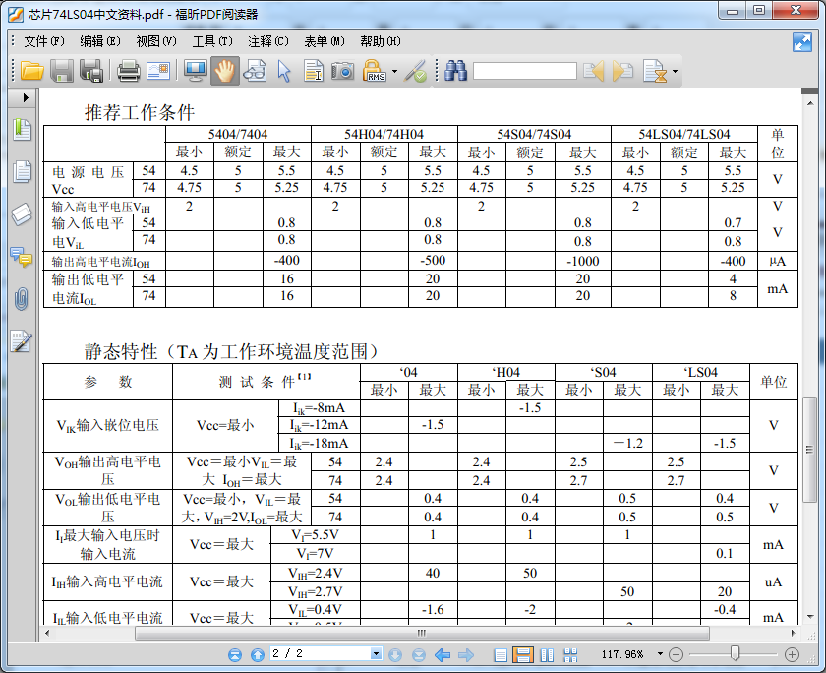Open the 表单(M) menu
This screenshot has height=673, width=826.
coord(324,41)
